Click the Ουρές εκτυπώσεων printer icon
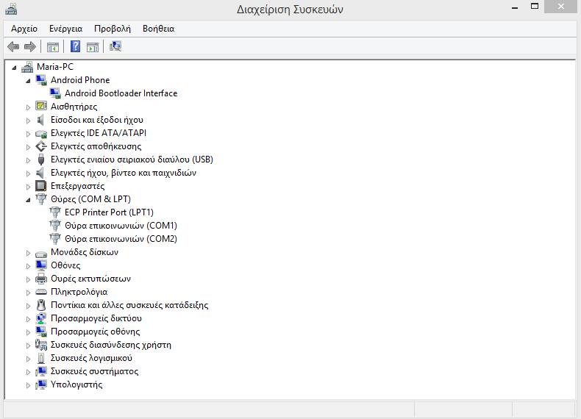 pyautogui.click(x=41, y=279)
